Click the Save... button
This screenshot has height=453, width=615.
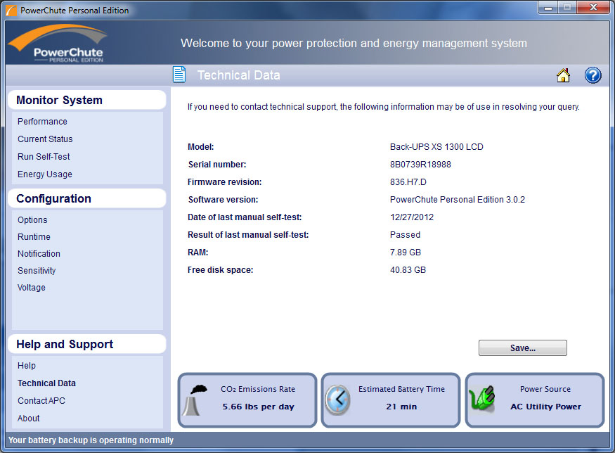click(522, 347)
